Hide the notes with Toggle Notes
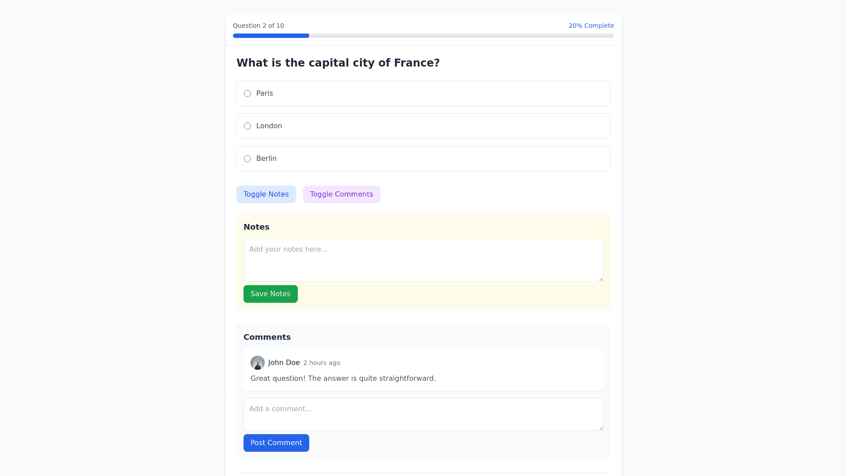The image size is (847, 476). pos(266,194)
